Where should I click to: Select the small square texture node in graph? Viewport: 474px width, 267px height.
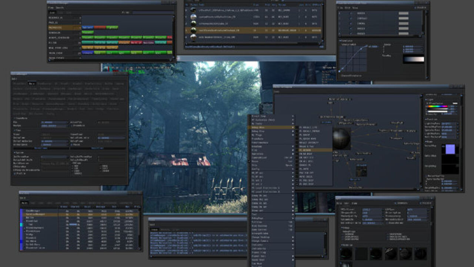[x=361, y=171]
